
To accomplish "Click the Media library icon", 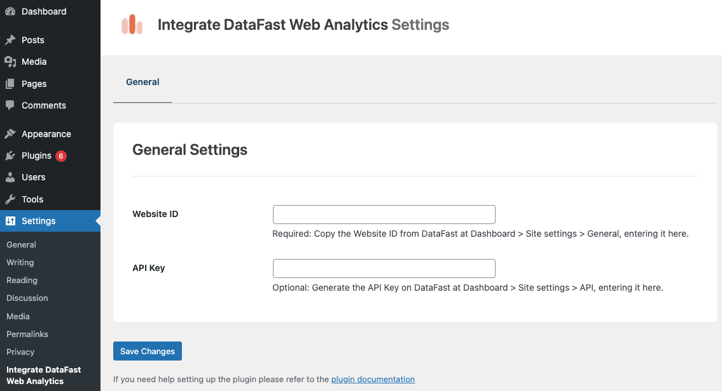I will [x=10, y=62].
